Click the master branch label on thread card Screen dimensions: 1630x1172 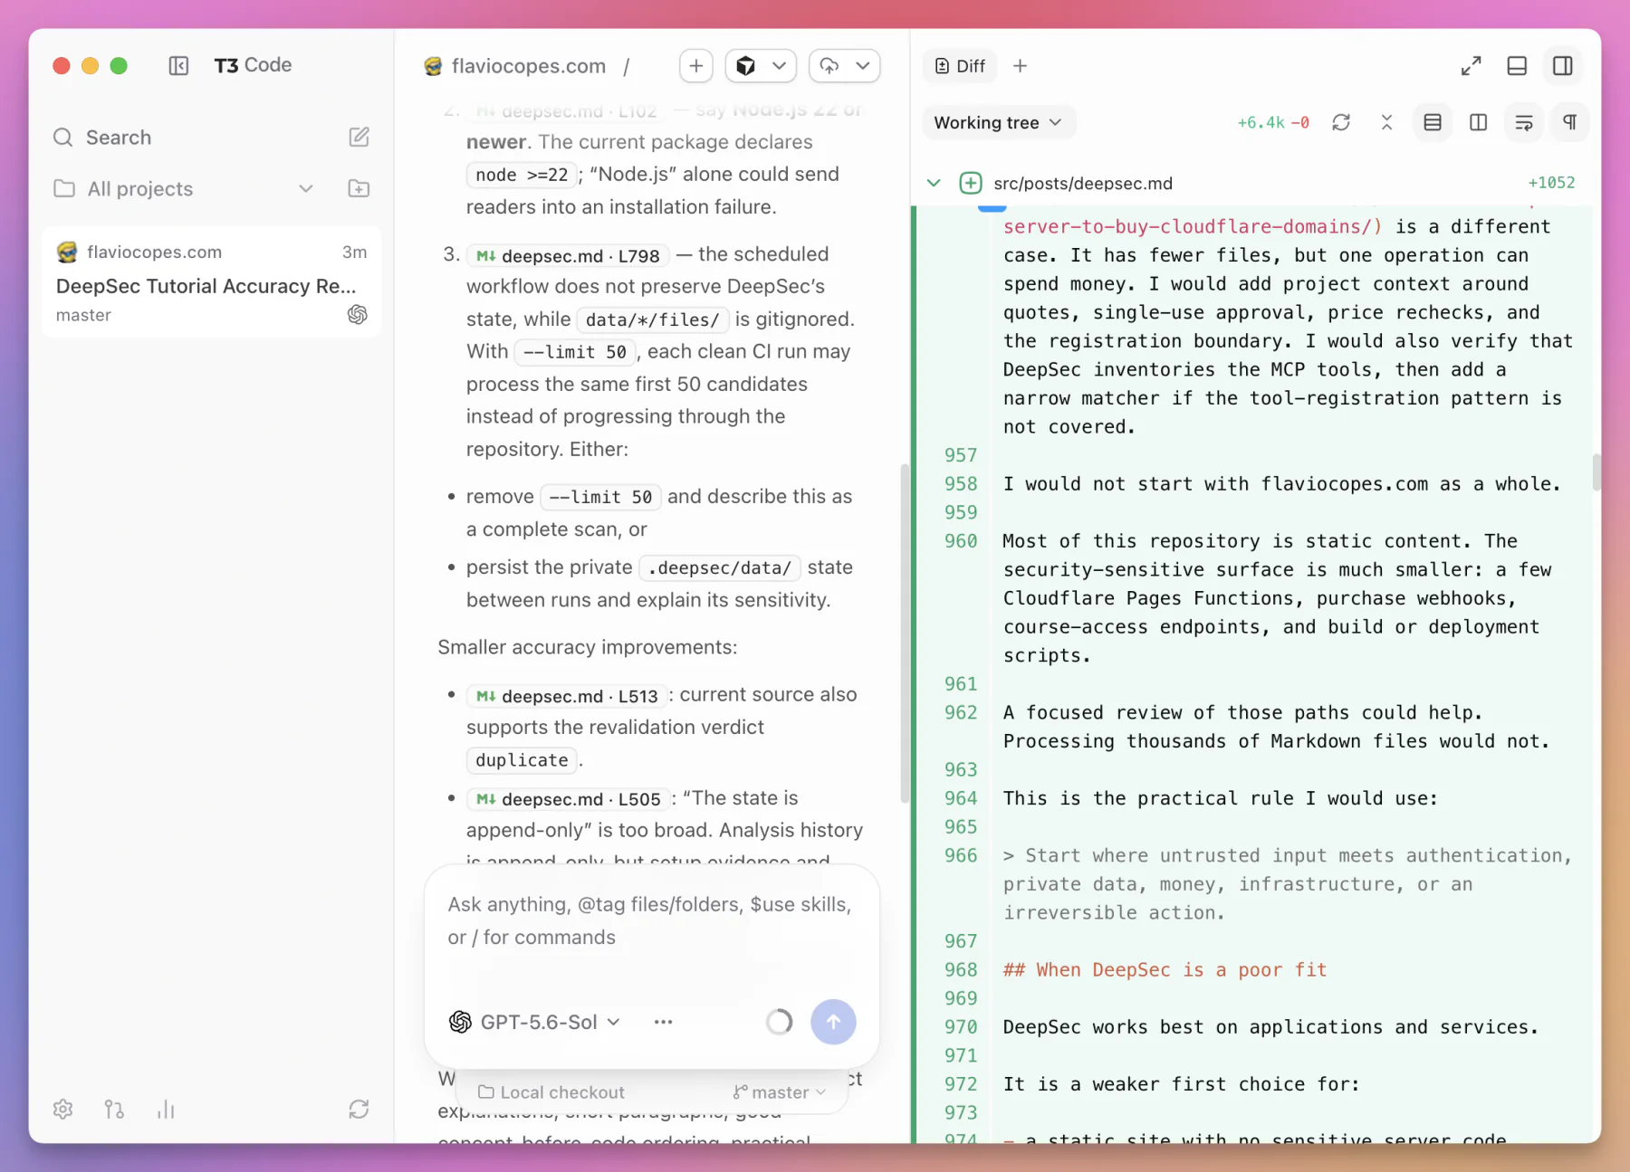tap(83, 315)
